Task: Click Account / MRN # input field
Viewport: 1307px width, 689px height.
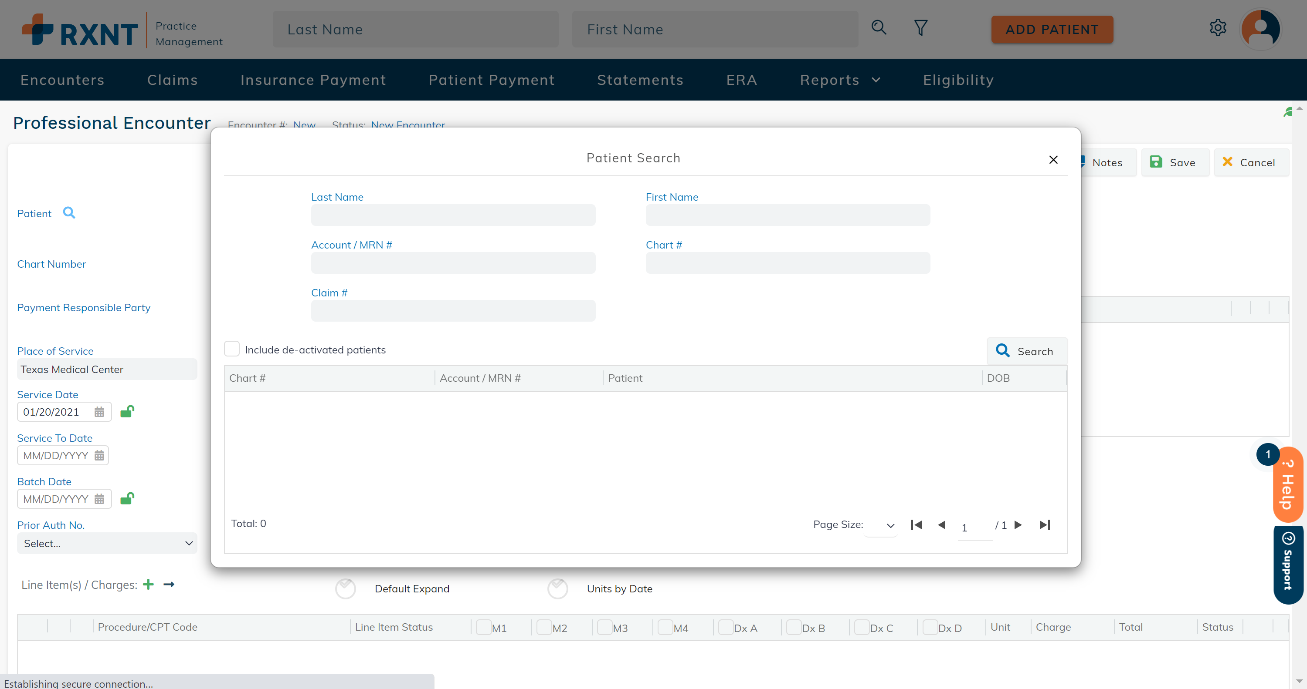Action: click(453, 263)
